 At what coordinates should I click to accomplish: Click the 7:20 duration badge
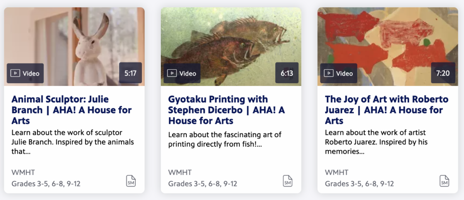pyautogui.click(x=443, y=73)
